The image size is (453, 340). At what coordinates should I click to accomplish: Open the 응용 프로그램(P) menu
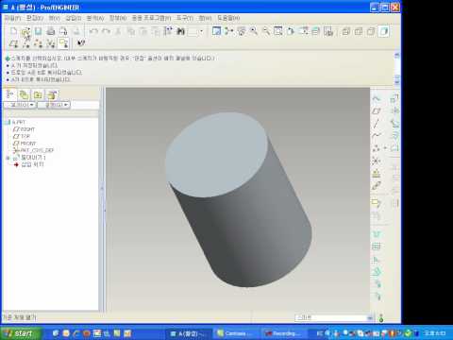[x=151, y=18]
